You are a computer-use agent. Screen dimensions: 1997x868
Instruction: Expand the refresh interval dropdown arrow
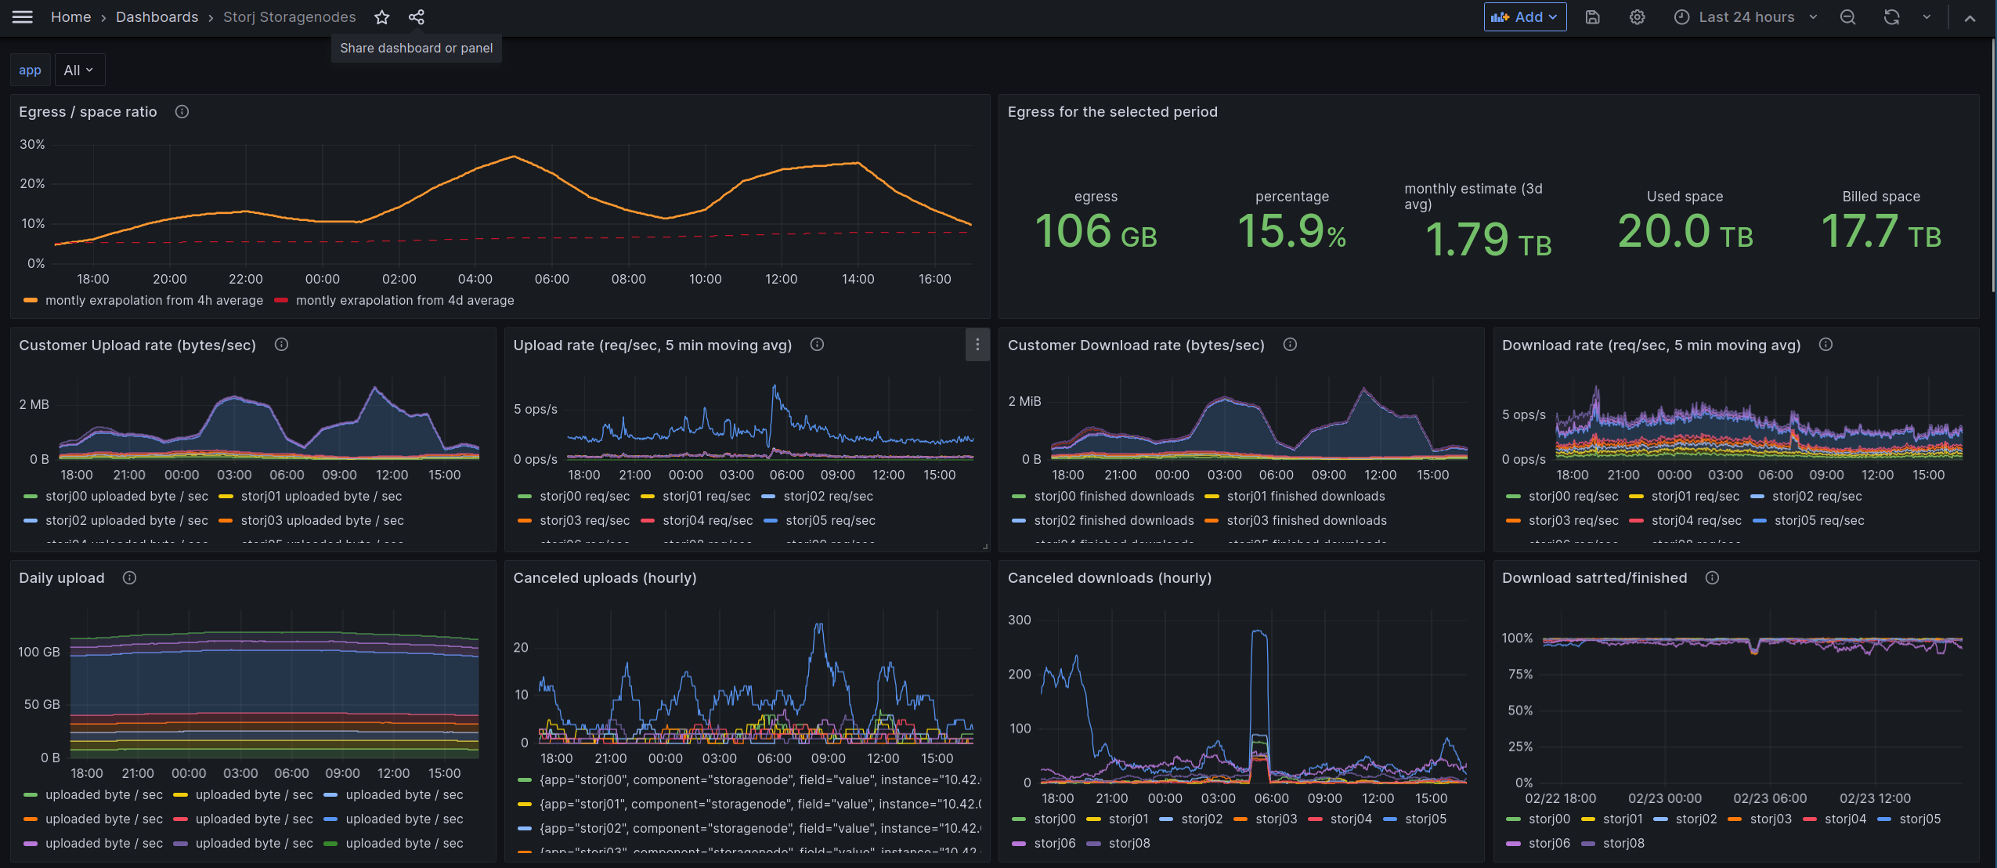point(1927,17)
